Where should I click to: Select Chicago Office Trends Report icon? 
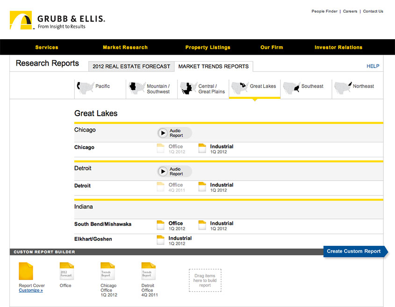pos(108,271)
